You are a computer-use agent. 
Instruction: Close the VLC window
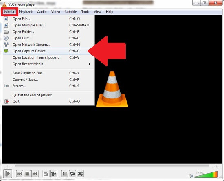pos(215,3)
